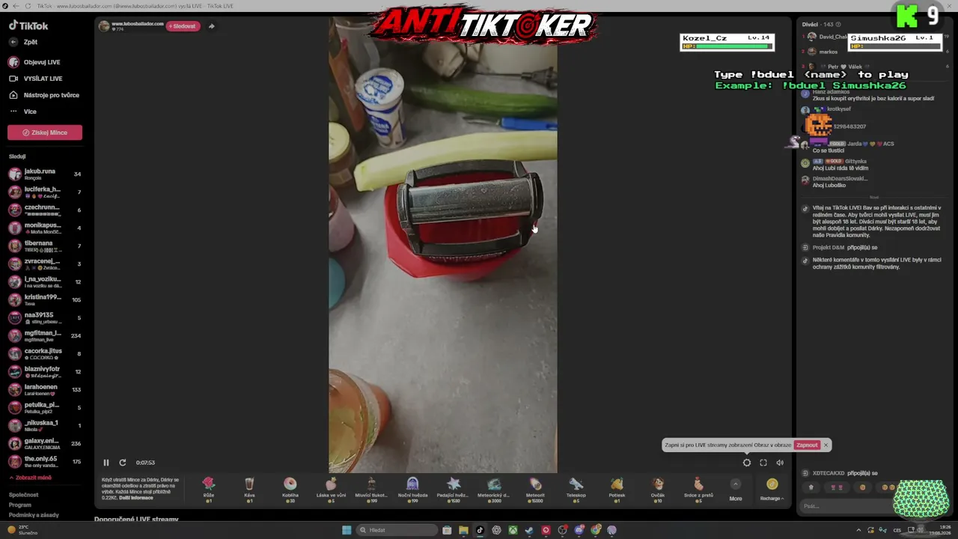Collapse the list with Zobrazit méně

[x=31, y=478]
